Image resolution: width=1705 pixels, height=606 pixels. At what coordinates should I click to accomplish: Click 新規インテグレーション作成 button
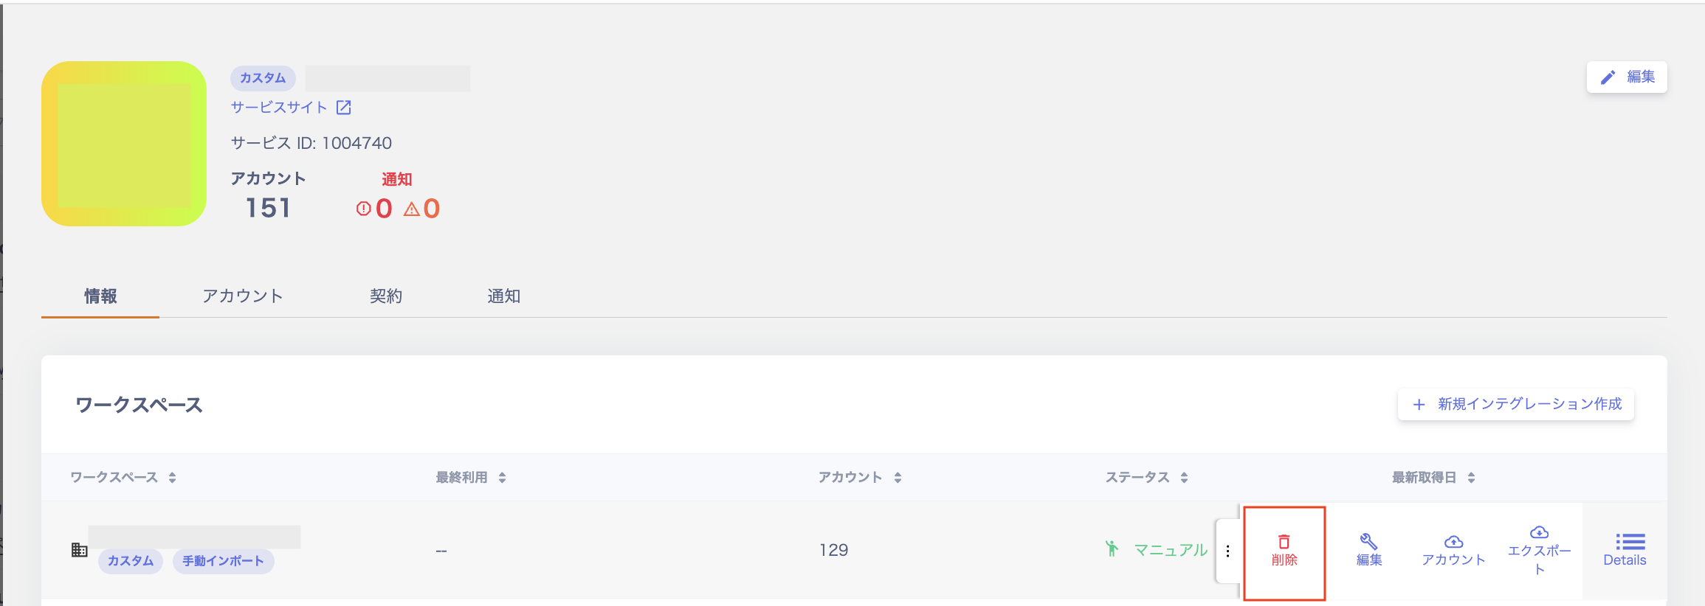coord(1516,404)
